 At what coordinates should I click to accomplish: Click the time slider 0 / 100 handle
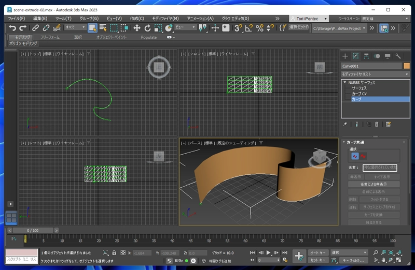[33, 230]
